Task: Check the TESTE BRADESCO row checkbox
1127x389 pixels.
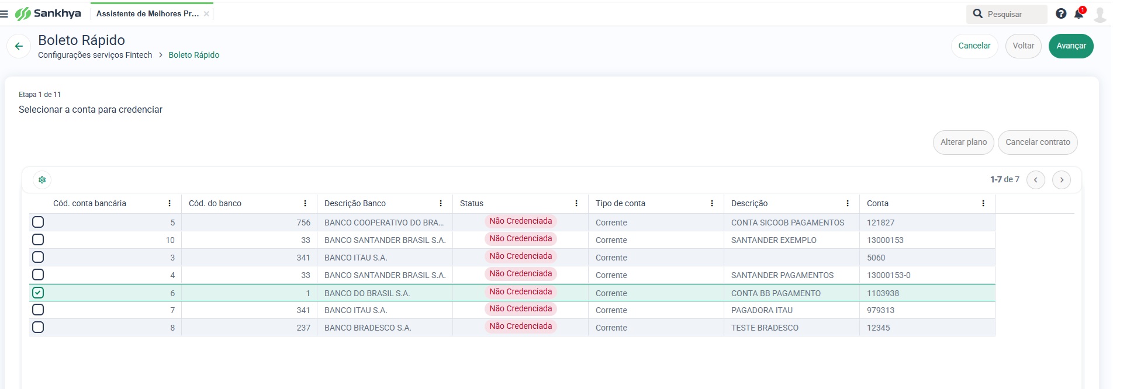Action: (38, 327)
